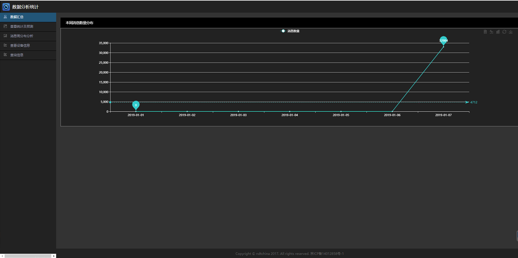
Task: Click the 查看统计及预测 sidebar icon
Action: (x=5, y=26)
